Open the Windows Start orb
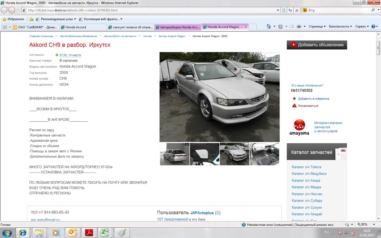 [x=7, y=233]
